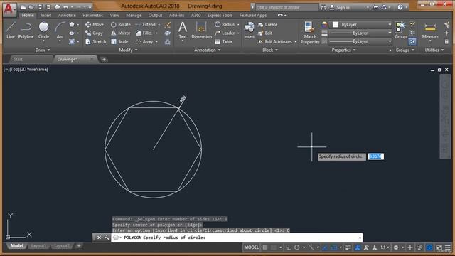Add a new drawing tab with plus button
The height and width of the screenshot is (256, 455).
[104, 60]
